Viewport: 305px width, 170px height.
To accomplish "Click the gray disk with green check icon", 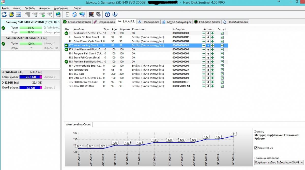I will tap(42, 14).
